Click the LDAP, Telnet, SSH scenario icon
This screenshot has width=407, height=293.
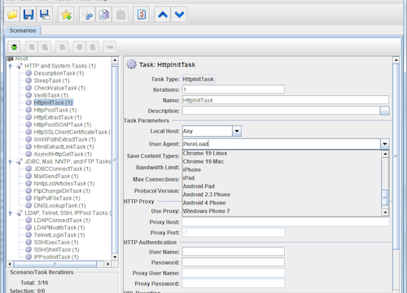point(20,212)
